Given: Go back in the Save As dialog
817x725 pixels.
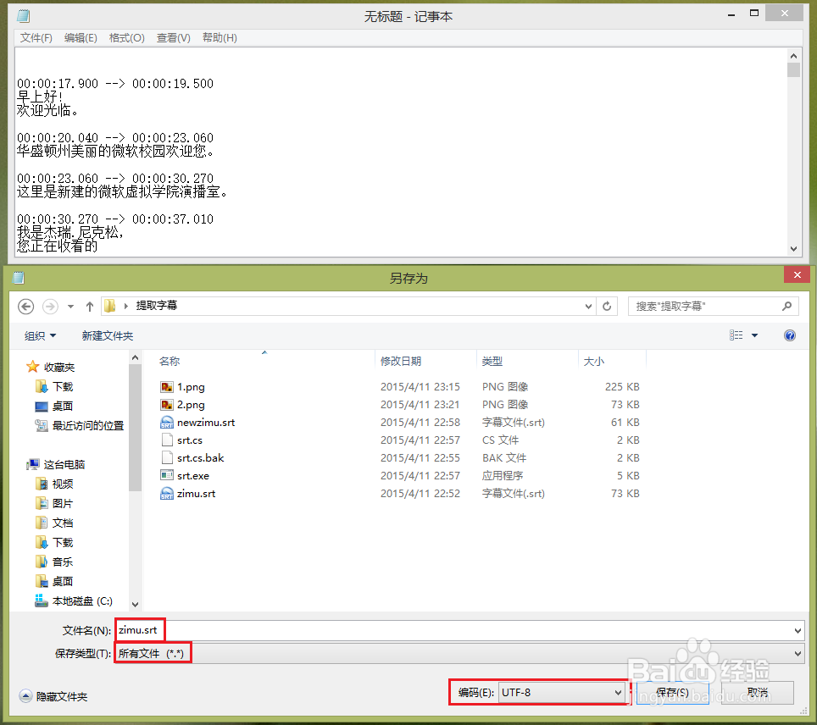Looking at the screenshot, I should click(x=26, y=307).
